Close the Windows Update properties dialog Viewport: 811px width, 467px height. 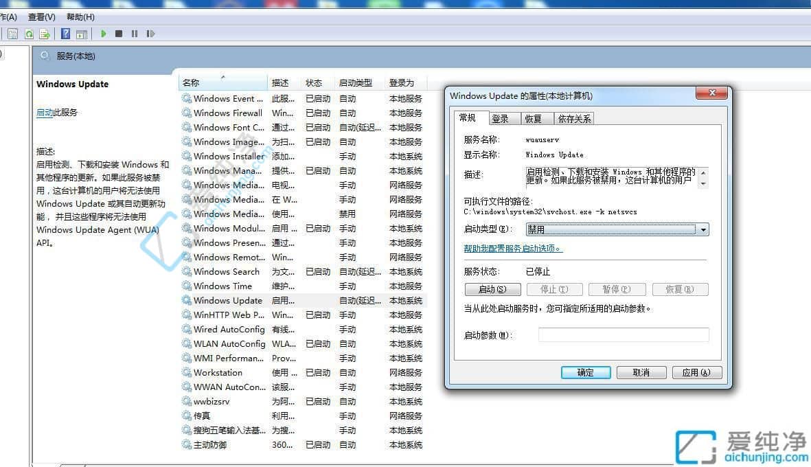tap(711, 93)
